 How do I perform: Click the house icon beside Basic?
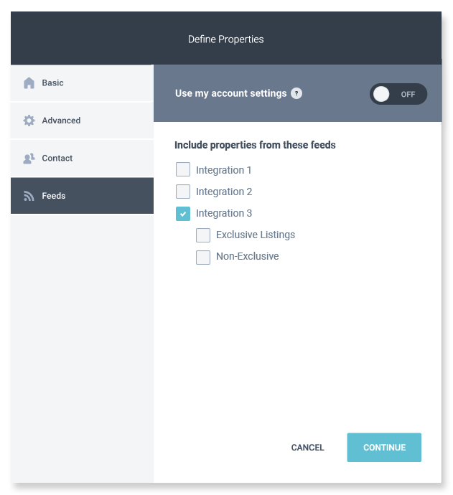tap(29, 83)
